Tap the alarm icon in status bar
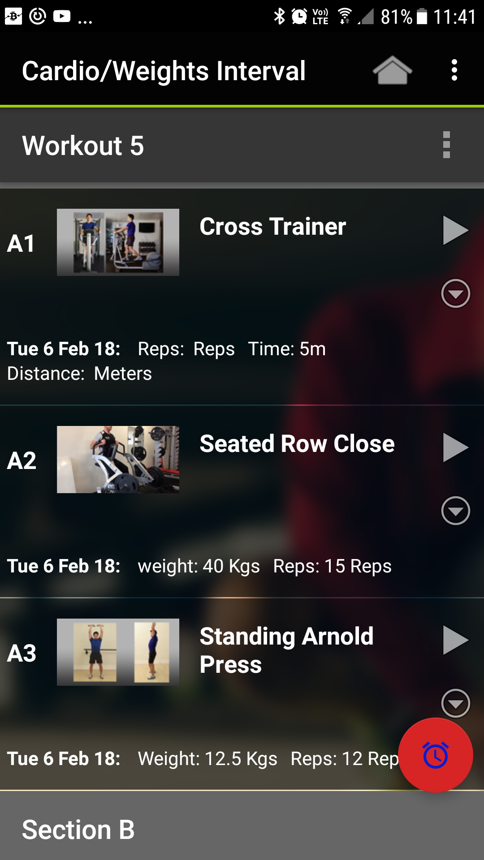Image resolution: width=484 pixels, height=860 pixels. (299, 17)
